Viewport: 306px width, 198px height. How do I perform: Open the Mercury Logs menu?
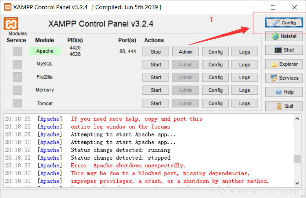(x=245, y=90)
